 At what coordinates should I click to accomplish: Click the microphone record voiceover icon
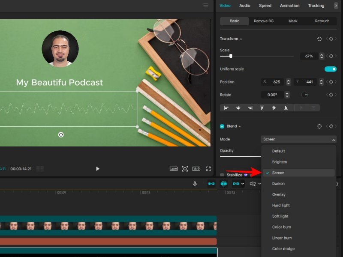pyautogui.click(x=195, y=184)
